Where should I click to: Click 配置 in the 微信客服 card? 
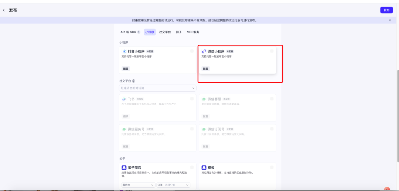pyautogui.click(x=206, y=116)
